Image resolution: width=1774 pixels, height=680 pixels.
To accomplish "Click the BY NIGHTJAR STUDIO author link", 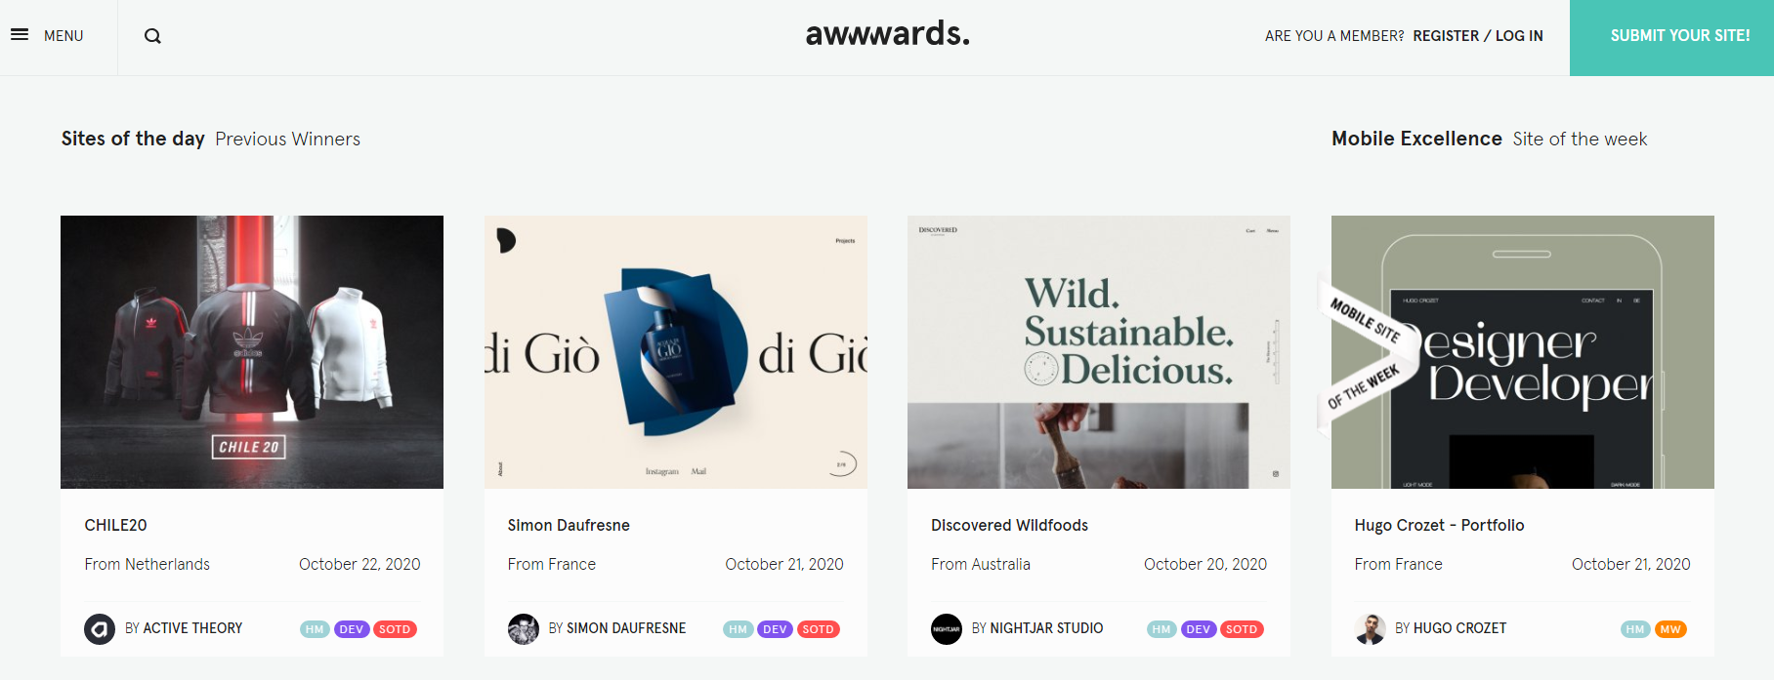I will (x=1037, y=628).
